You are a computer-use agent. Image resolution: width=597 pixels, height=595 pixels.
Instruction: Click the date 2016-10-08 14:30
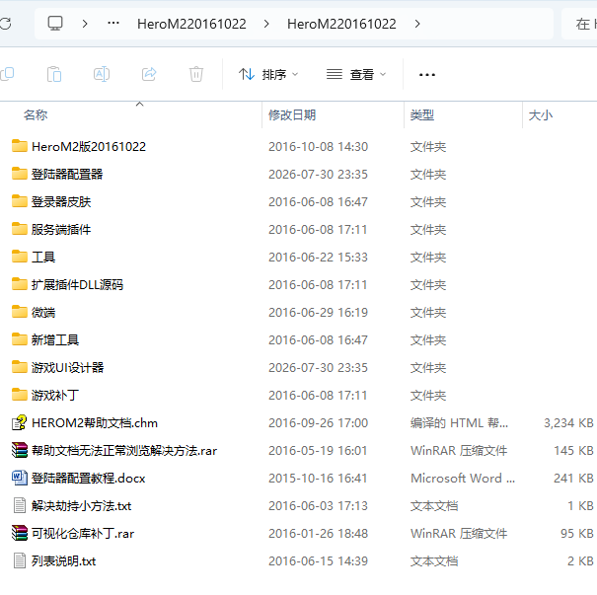click(318, 147)
